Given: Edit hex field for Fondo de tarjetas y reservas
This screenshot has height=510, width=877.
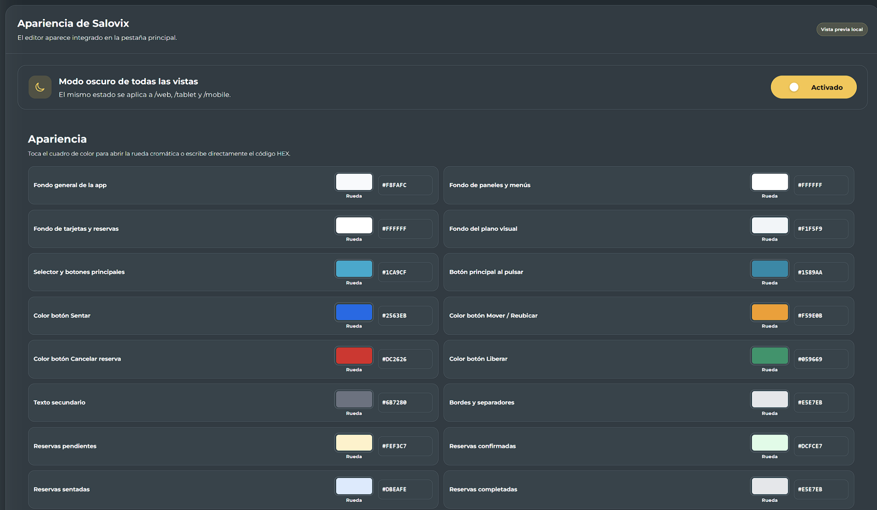Looking at the screenshot, I should (405, 229).
